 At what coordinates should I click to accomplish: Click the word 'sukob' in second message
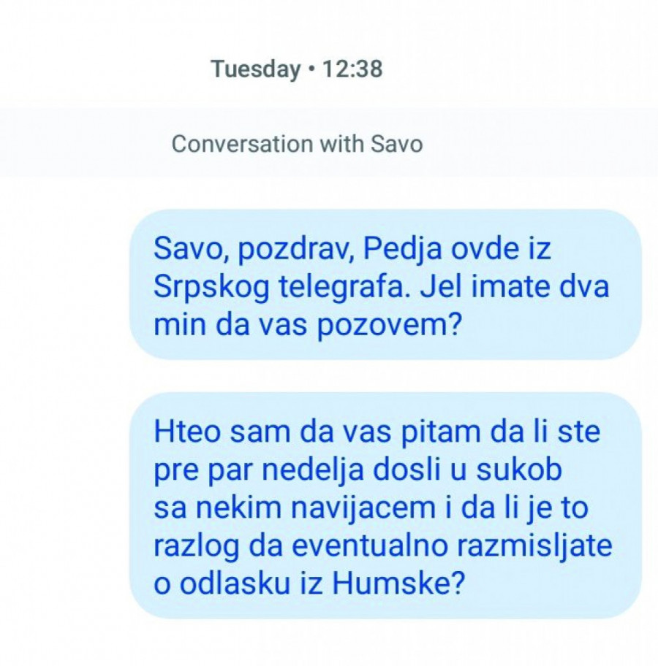[519, 470]
